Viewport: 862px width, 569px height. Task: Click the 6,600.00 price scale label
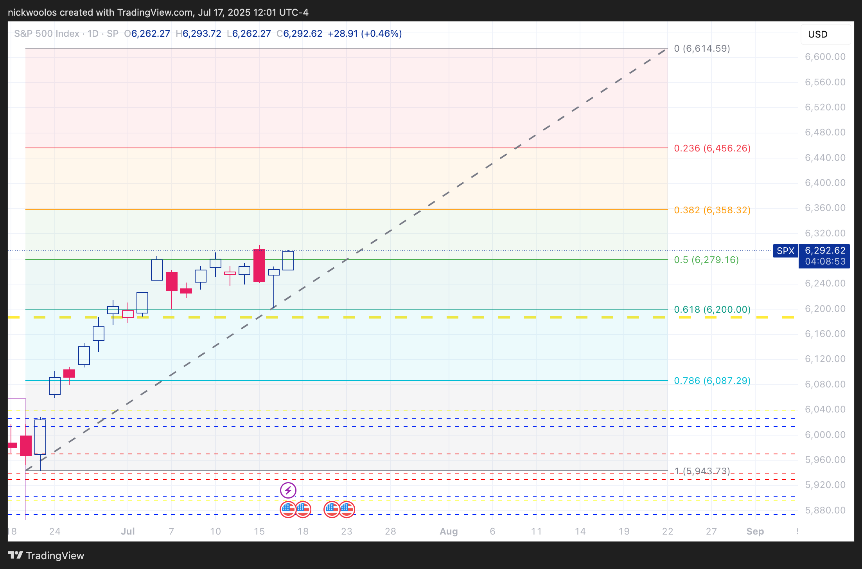point(825,57)
